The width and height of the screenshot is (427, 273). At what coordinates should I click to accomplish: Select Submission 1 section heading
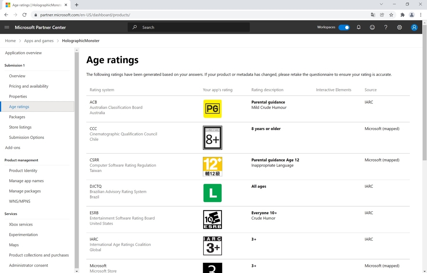pos(15,65)
